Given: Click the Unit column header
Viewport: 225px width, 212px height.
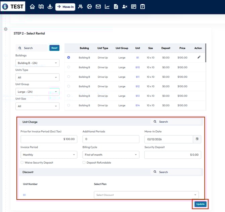Looking at the screenshot, I should click(x=138, y=48).
